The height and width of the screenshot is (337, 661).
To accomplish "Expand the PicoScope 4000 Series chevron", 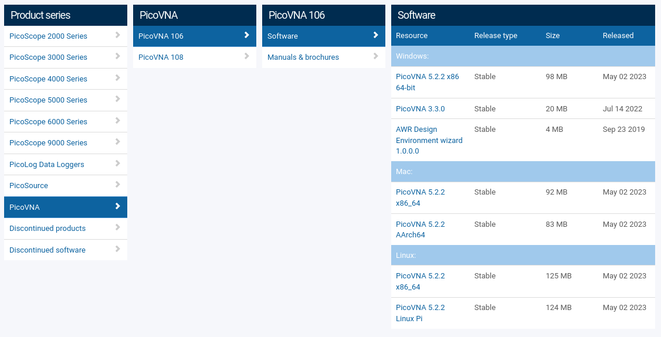I will click(118, 77).
